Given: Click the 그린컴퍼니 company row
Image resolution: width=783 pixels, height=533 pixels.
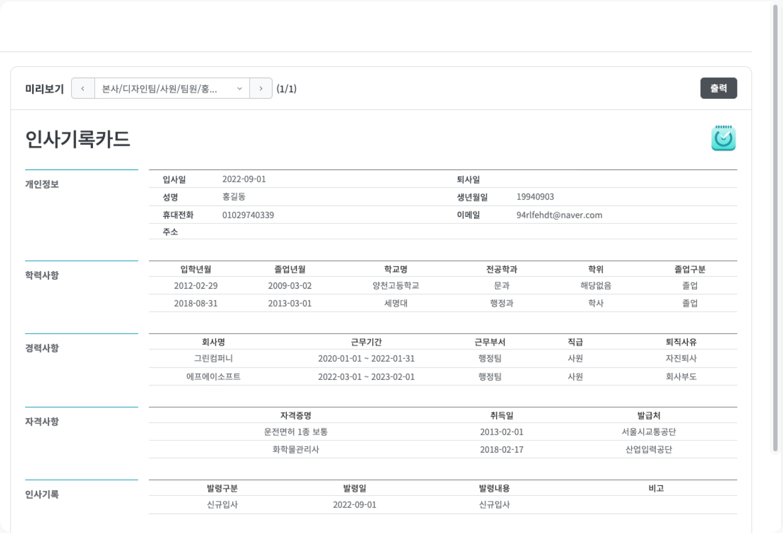Looking at the screenshot, I should click(213, 358).
